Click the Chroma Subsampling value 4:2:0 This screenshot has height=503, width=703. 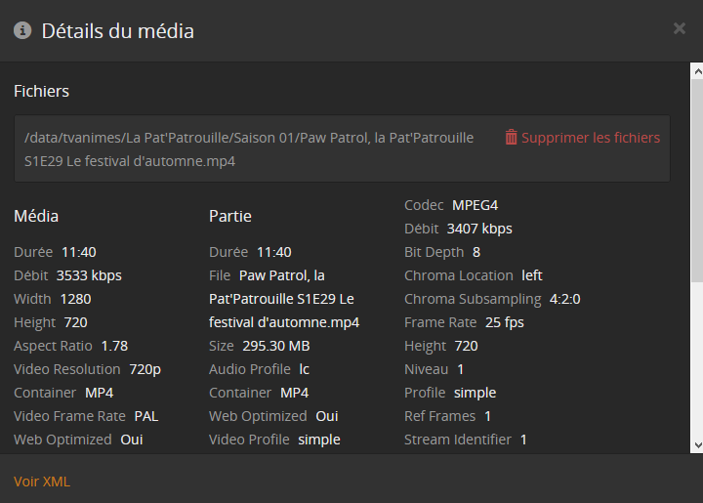coord(565,299)
